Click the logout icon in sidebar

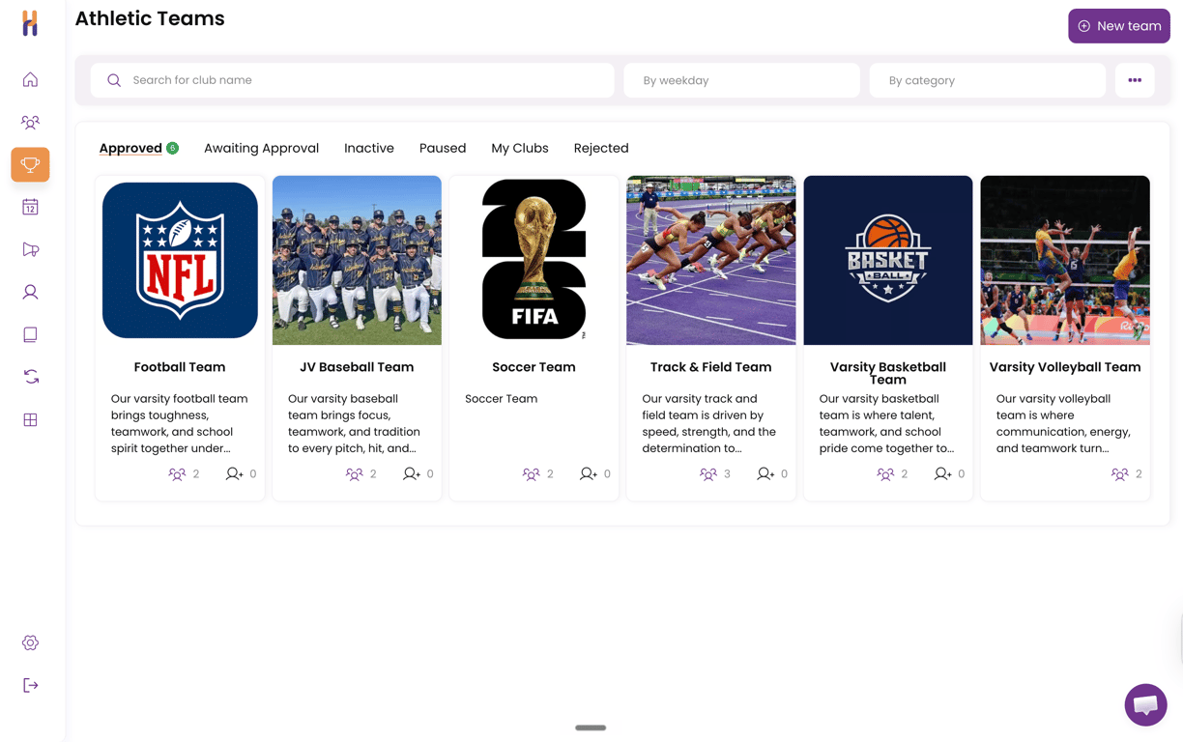point(30,685)
